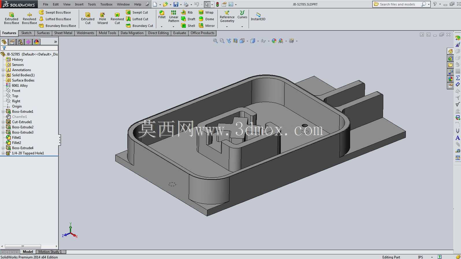This screenshot has width=461, height=259.
Task: Click the New document icon
Action: click(x=155, y=4)
